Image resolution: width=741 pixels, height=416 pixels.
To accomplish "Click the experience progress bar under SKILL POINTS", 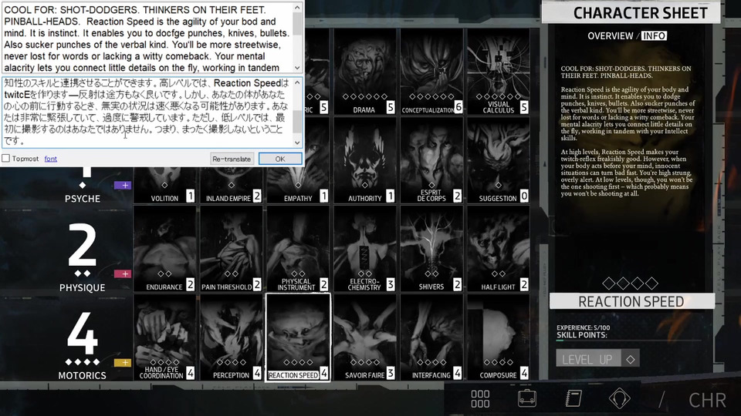I will pos(628,340).
